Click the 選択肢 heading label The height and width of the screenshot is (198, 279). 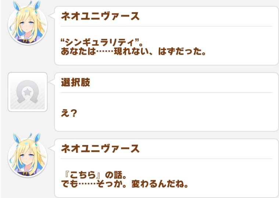pyautogui.click(x=75, y=83)
